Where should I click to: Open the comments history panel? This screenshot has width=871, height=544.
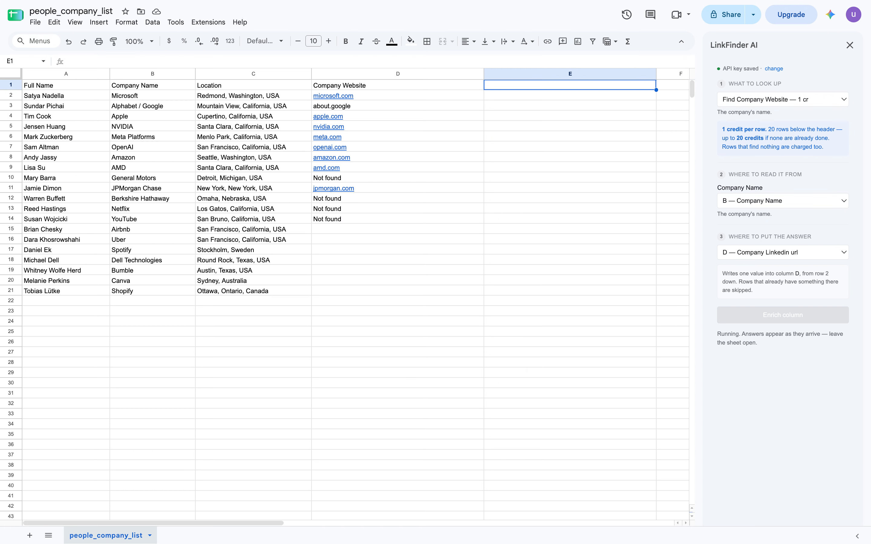(650, 15)
